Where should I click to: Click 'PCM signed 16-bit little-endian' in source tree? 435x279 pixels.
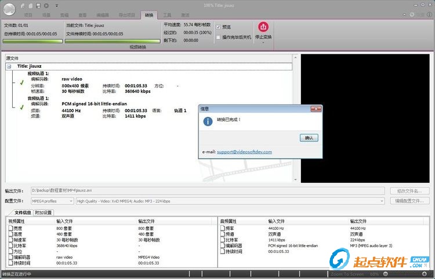95,104
